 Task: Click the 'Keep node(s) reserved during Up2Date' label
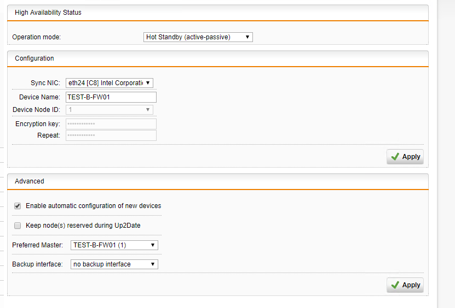[87, 226]
